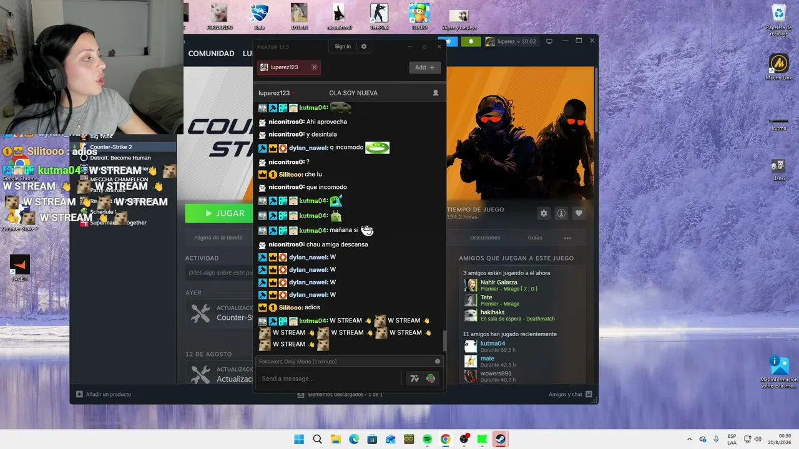Open Spotify from the taskbar
Image resolution: width=799 pixels, height=449 pixels.
pos(427,439)
